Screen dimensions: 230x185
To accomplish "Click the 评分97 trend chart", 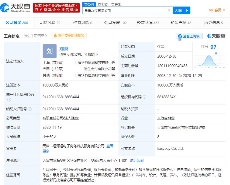I will coord(209,60).
